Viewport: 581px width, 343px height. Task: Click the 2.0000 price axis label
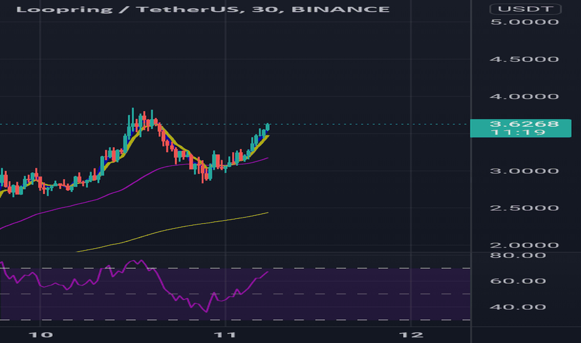[524, 245]
